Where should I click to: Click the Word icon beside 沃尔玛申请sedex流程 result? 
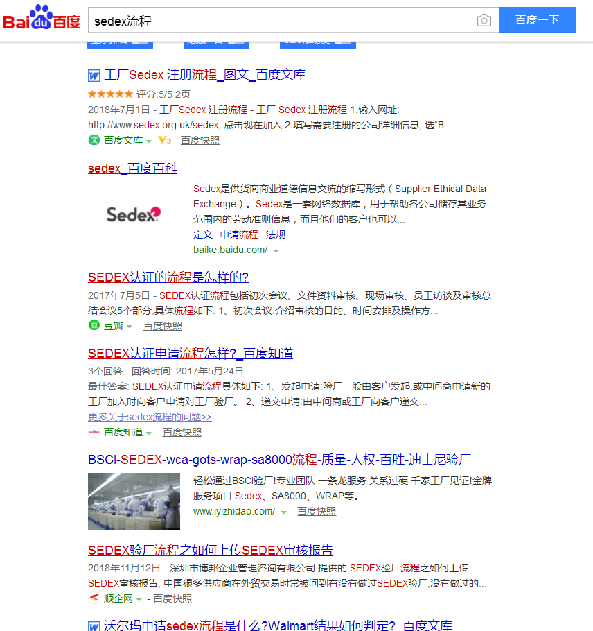94,626
